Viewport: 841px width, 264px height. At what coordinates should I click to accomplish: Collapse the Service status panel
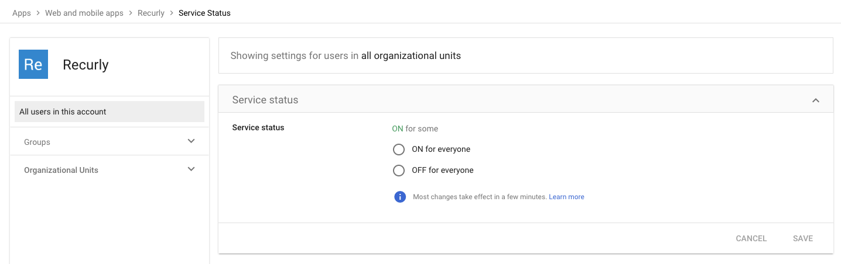click(x=816, y=100)
